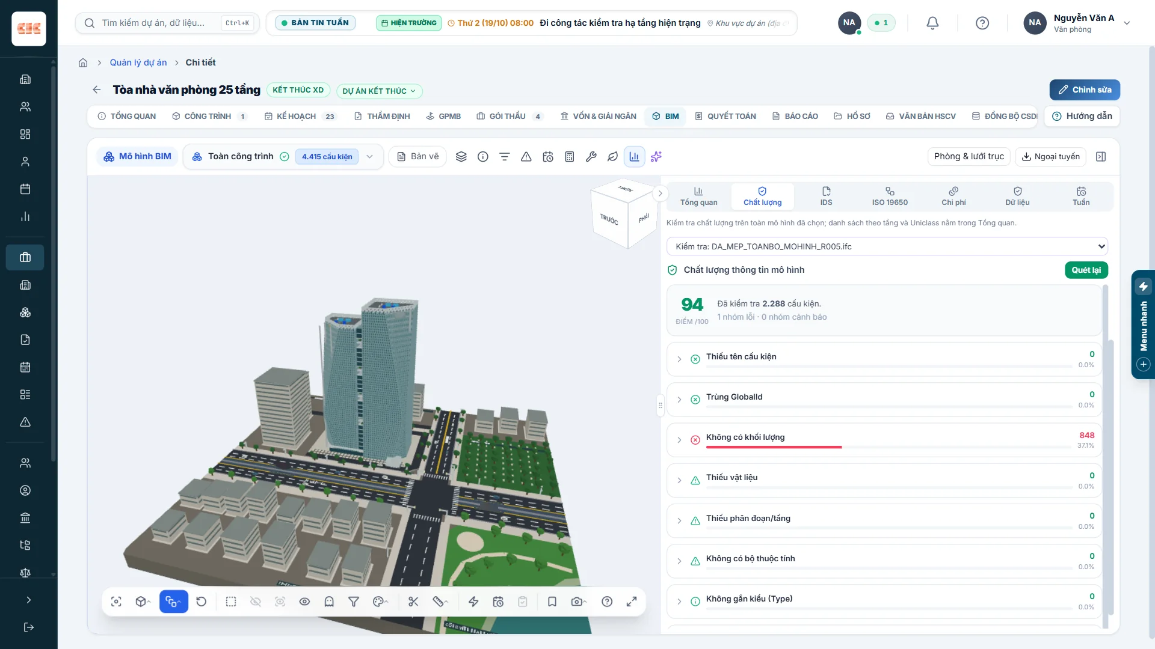Follow the Quản lý dự án breadcrumb link
This screenshot has height=649, width=1155.
pyautogui.click(x=138, y=62)
